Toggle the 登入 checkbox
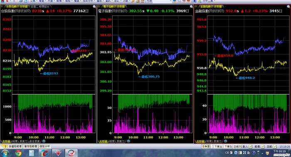291x157 pixels. click(x=250, y=147)
